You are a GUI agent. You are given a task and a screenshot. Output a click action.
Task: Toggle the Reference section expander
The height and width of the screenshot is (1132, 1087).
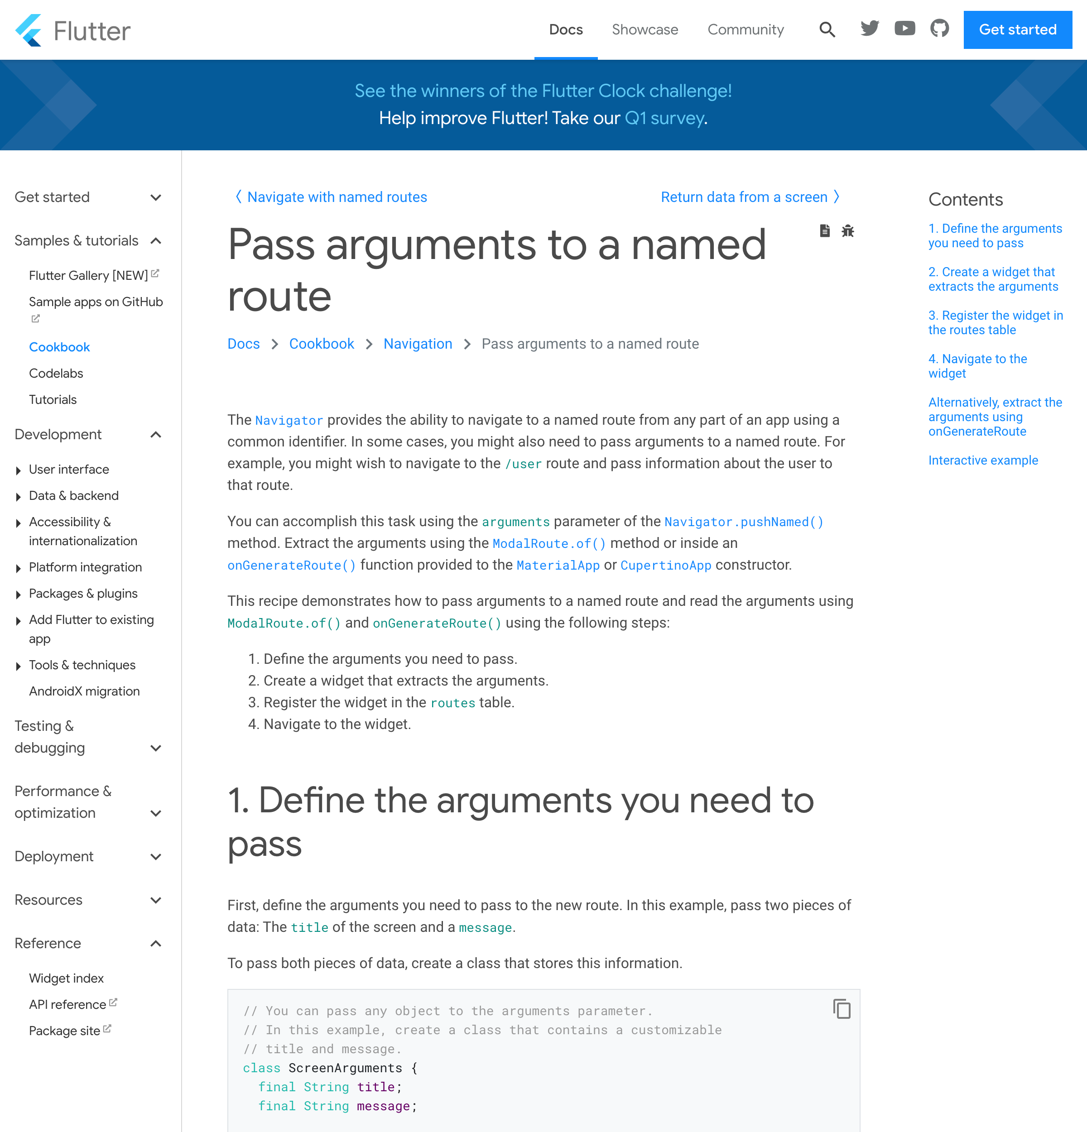[156, 944]
